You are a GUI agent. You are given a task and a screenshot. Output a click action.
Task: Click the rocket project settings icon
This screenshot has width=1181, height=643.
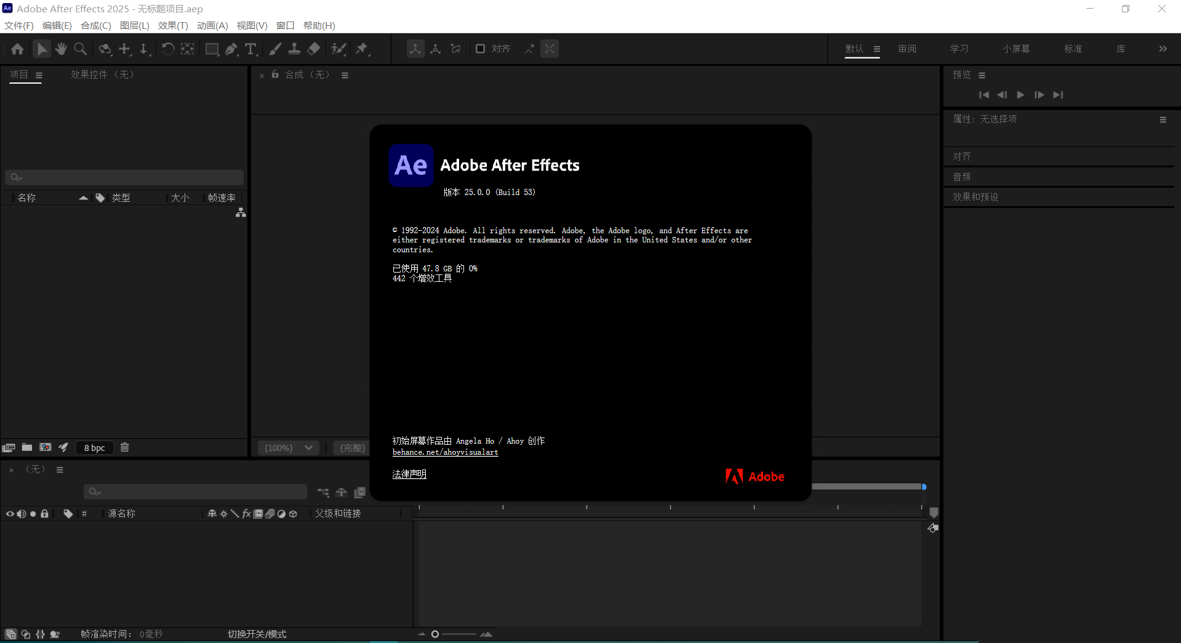[63, 447]
